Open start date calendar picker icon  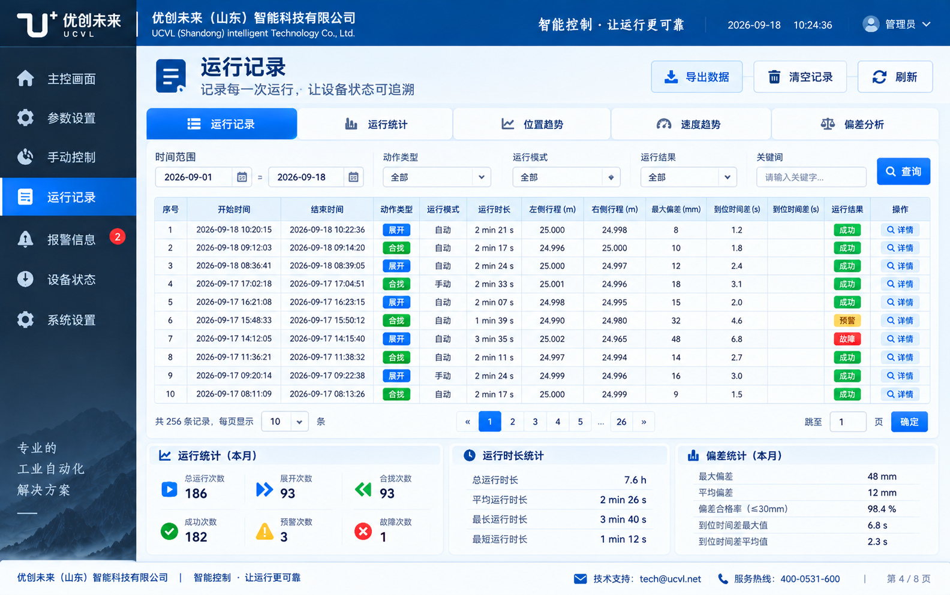[242, 177]
